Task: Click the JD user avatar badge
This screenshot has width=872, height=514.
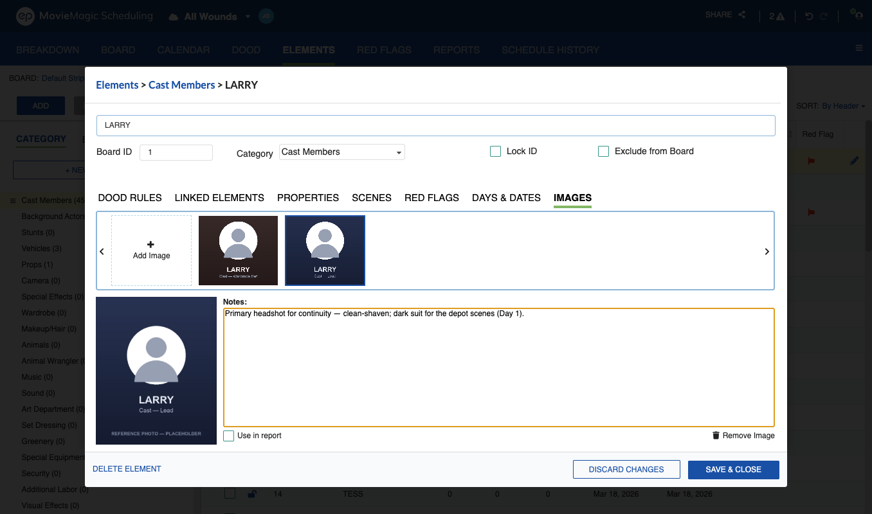Action: coord(266,17)
